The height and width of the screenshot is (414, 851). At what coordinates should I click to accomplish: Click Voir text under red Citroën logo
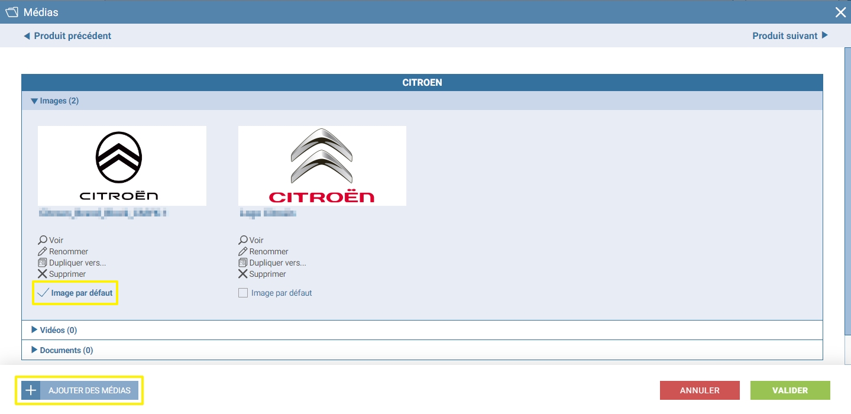pyautogui.click(x=257, y=240)
